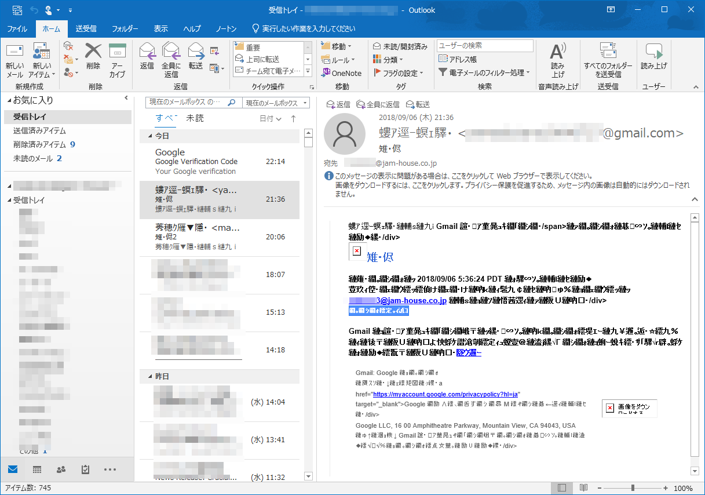Click Reading view icon in status bar

pyautogui.click(x=584, y=488)
